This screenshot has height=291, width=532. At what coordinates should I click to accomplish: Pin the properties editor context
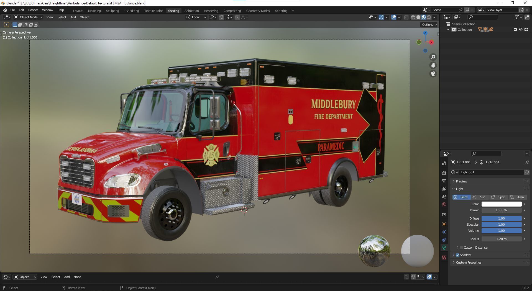click(x=527, y=162)
